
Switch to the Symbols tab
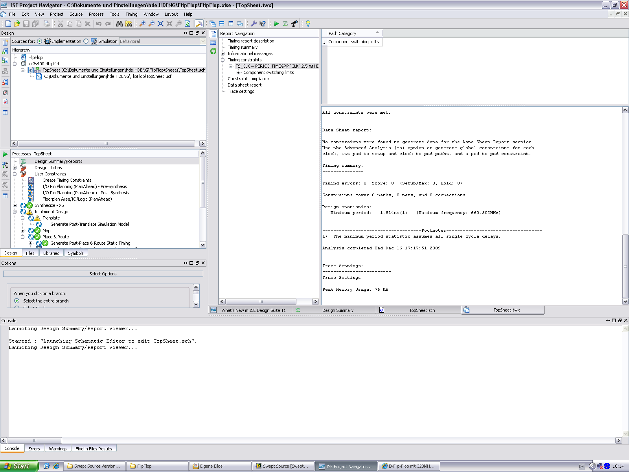tap(76, 253)
